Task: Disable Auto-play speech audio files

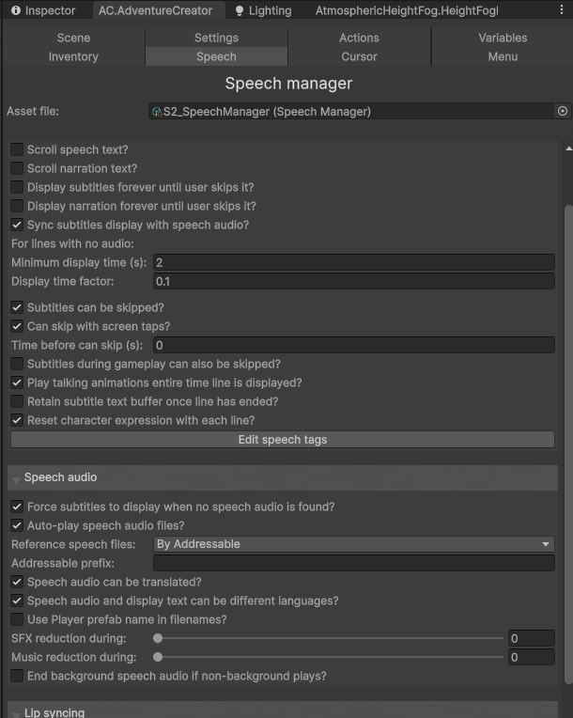Action: (17, 525)
